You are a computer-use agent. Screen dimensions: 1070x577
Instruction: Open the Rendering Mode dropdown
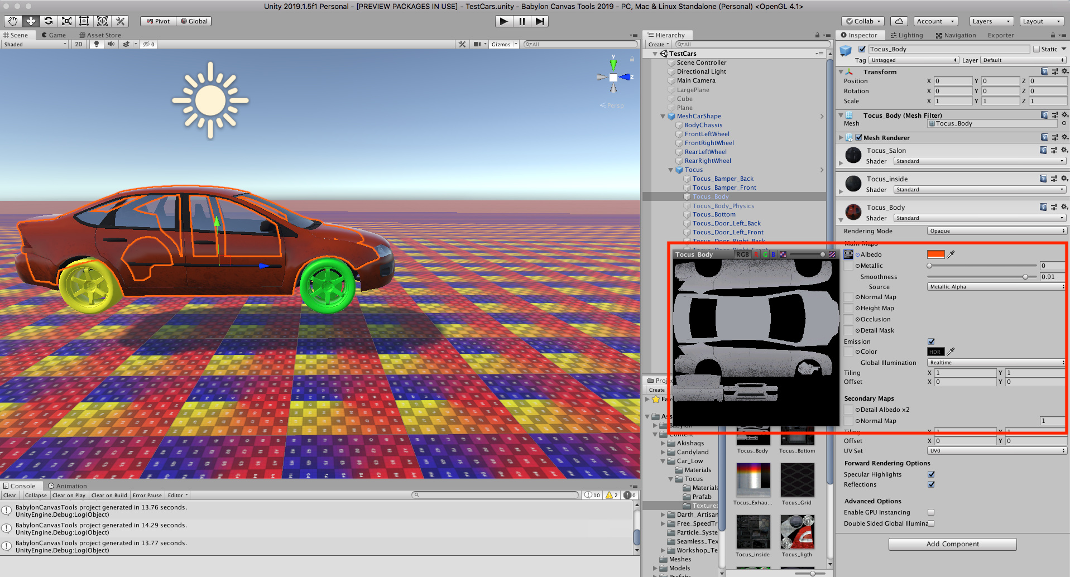coord(996,231)
